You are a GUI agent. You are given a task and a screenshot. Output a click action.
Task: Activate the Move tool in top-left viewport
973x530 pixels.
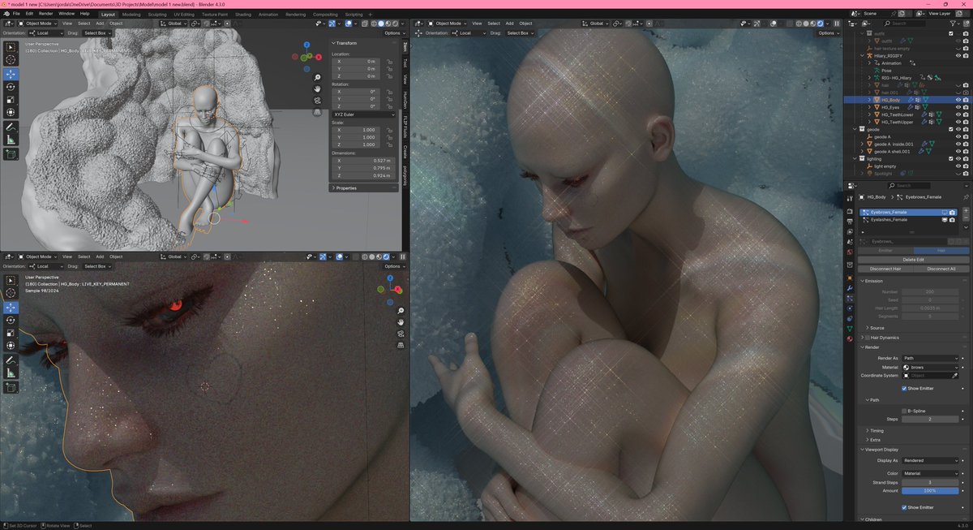click(x=11, y=74)
